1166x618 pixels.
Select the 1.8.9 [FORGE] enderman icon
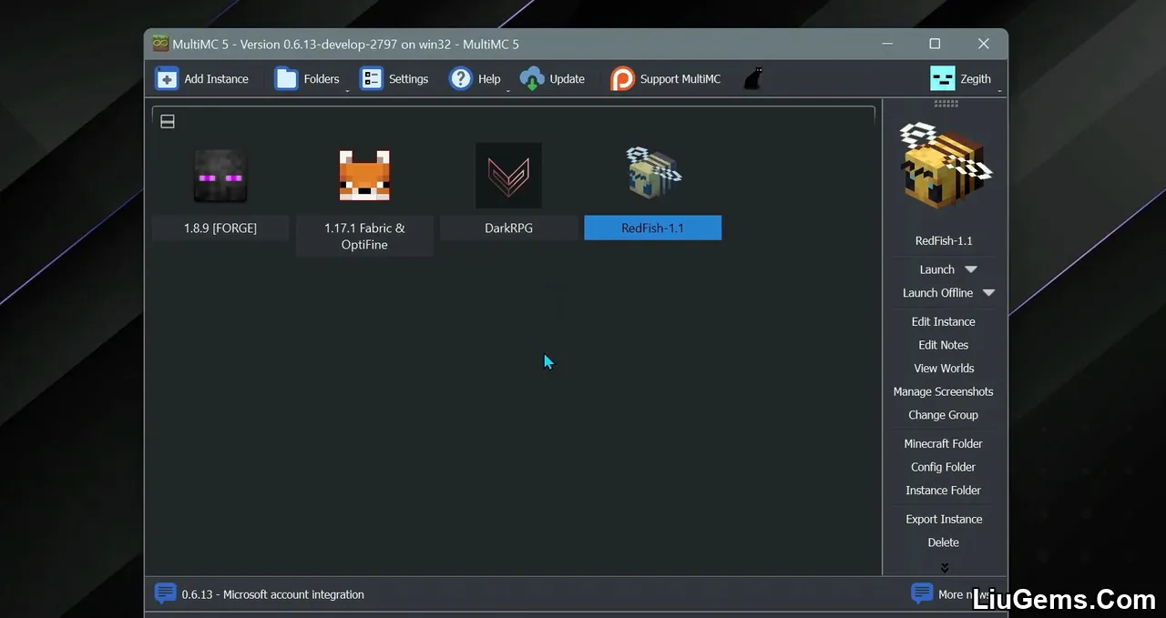pyautogui.click(x=220, y=176)
